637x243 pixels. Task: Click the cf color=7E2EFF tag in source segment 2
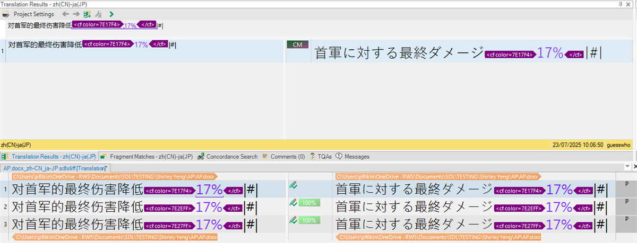(169, 208)
